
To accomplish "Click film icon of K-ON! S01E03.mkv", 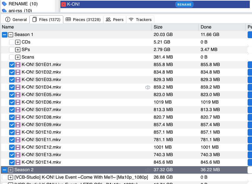I will pyautogui.click(x=18, y=80).
